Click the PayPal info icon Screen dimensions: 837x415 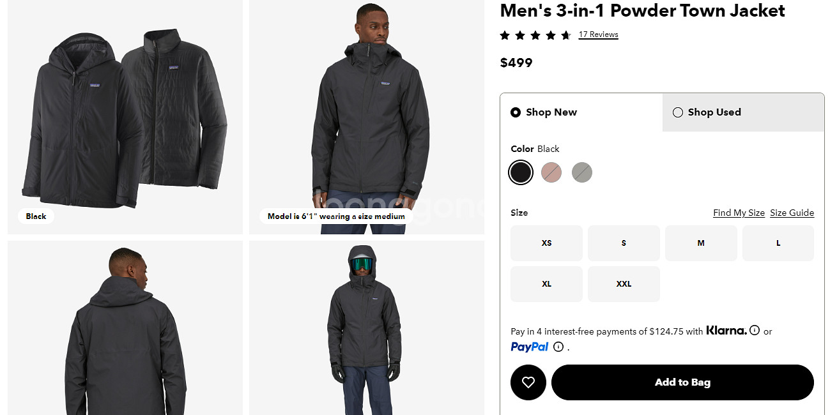558,347
